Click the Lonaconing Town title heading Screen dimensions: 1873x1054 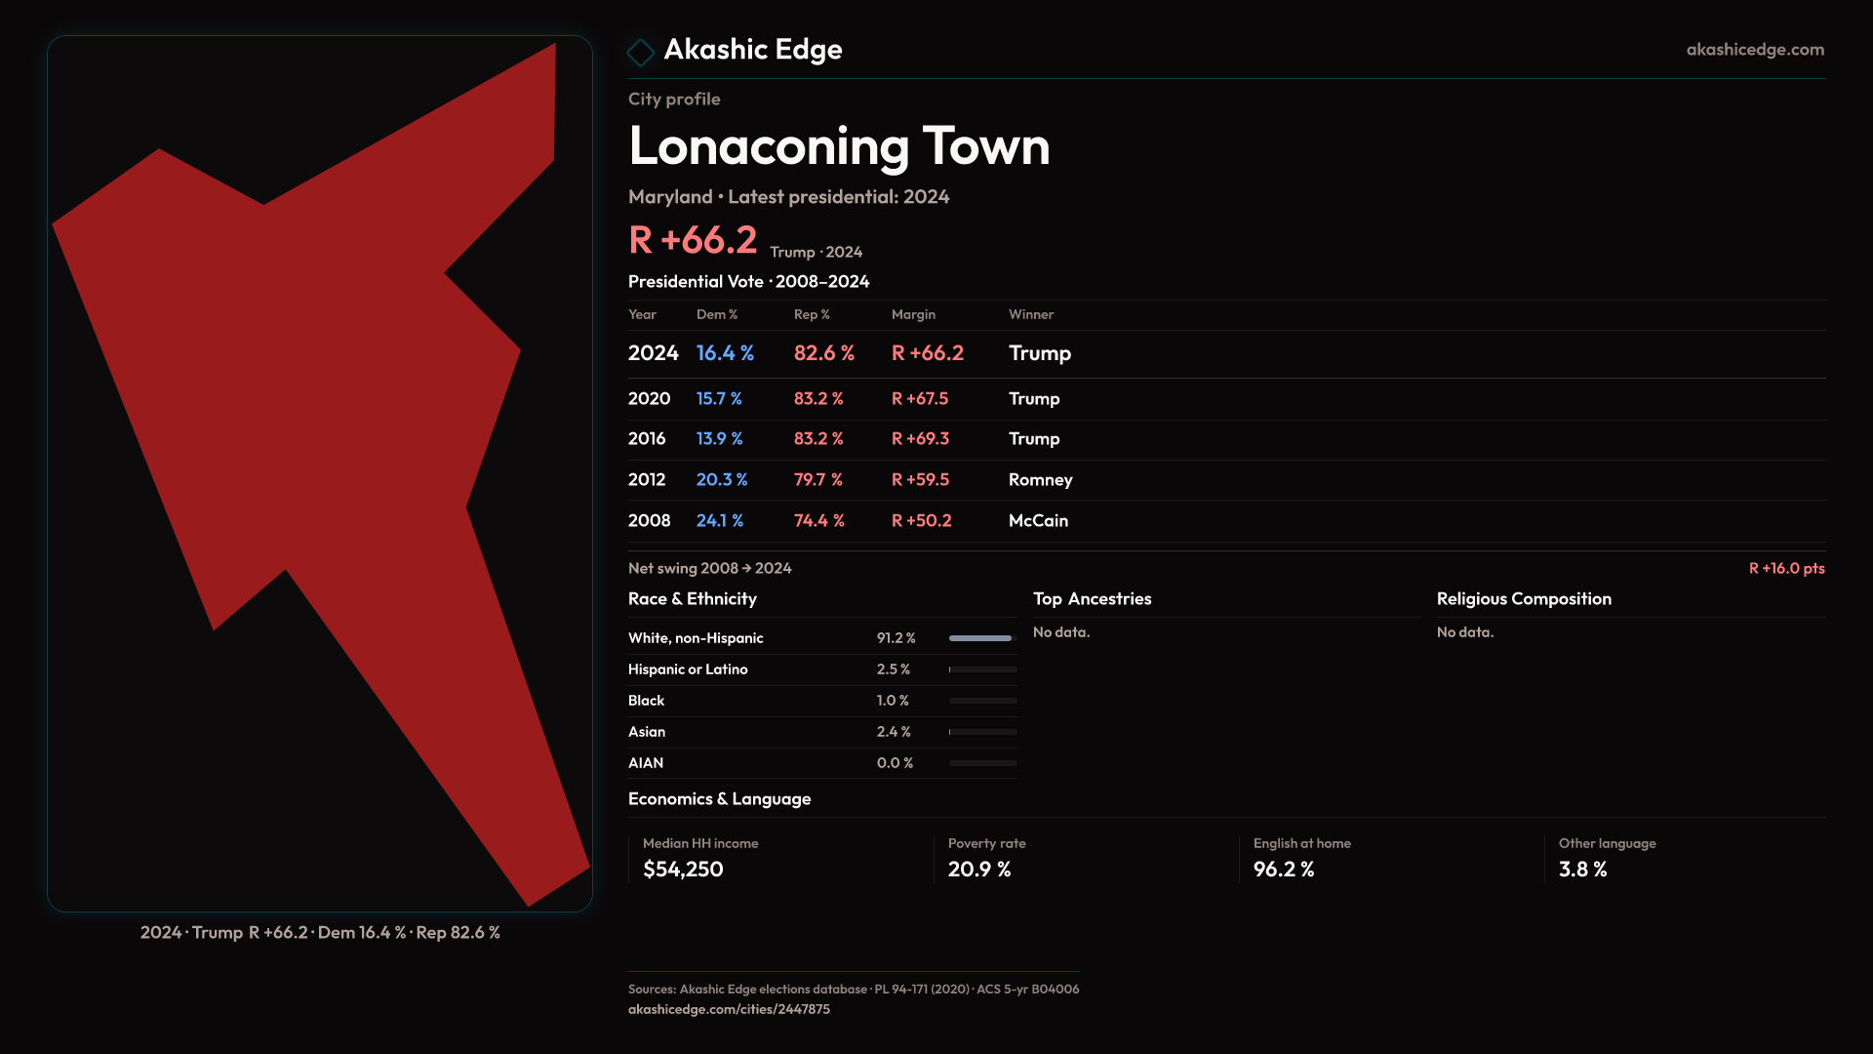[839, 146]
